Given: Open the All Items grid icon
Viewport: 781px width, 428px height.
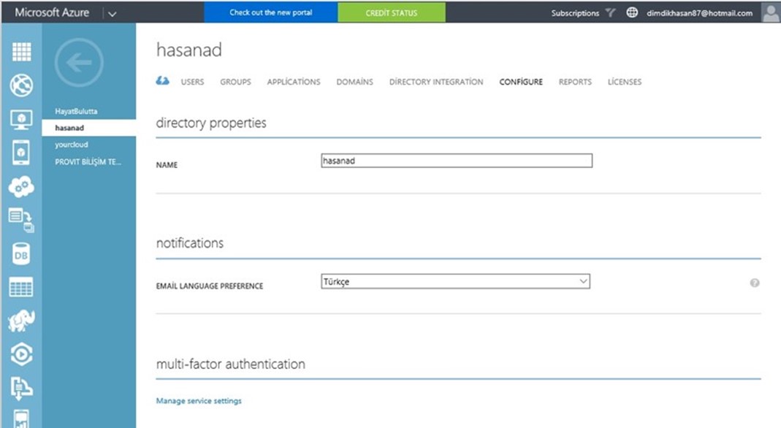Looking at the screenshot, I should 21,52.
